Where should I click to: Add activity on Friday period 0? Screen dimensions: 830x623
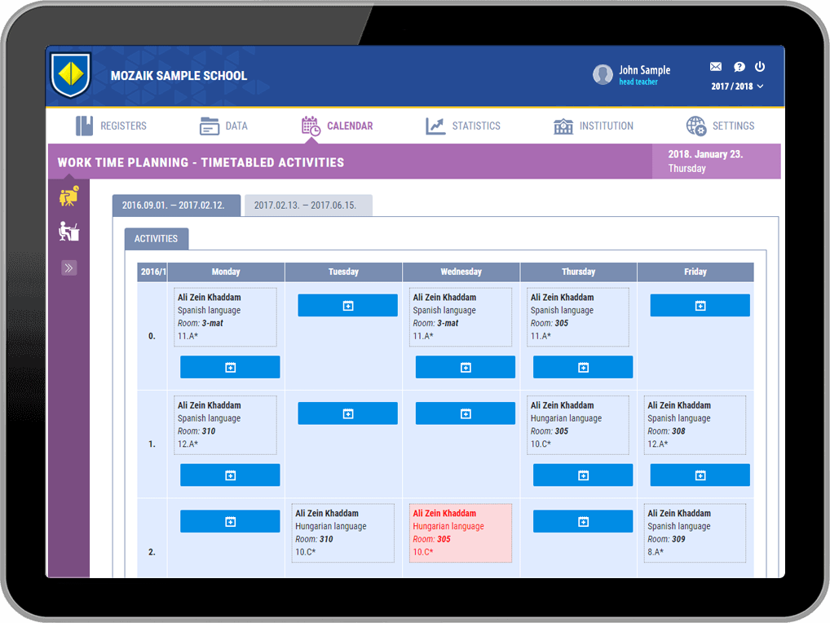tap(700, 306)
